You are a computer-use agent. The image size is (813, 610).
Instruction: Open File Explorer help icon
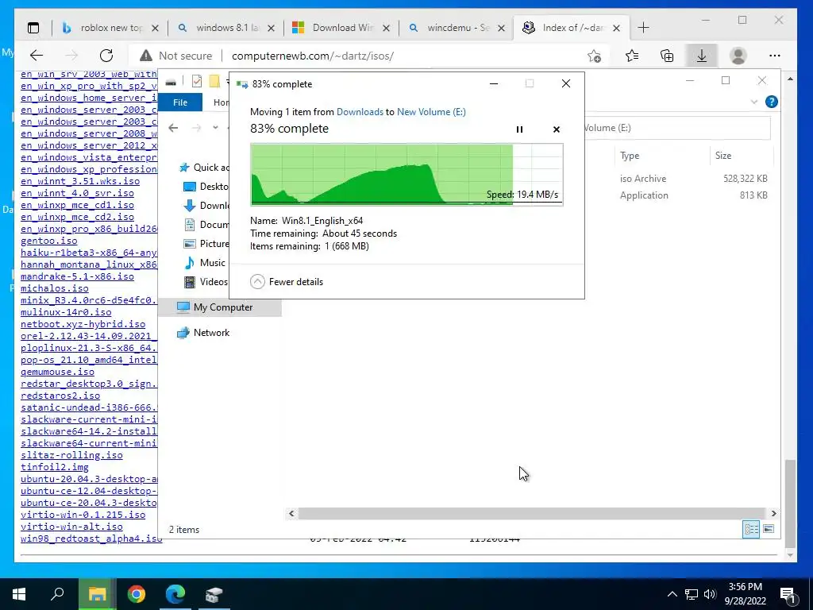[772, 102]
